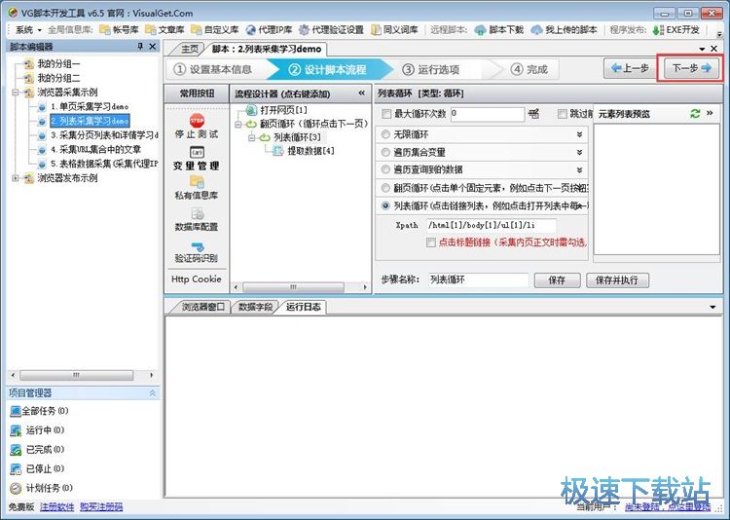Open the 文章库 article library

[164, 30]
